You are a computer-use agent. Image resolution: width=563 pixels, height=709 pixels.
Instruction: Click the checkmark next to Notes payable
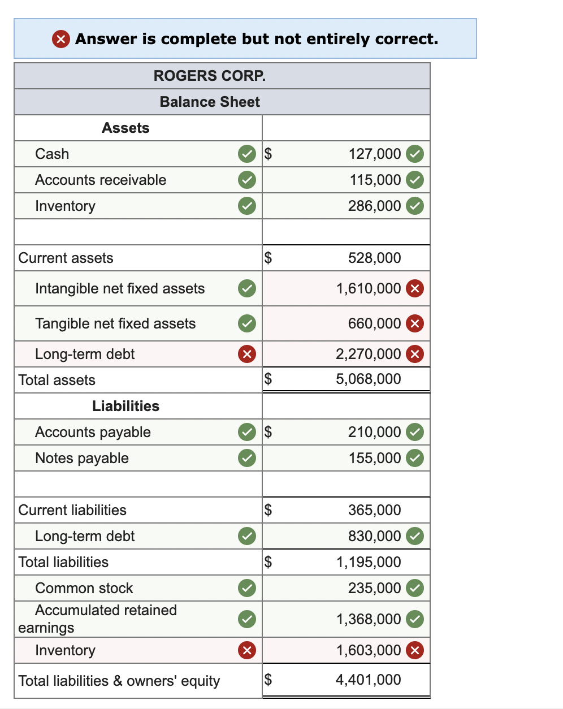(x=246, y=458)
